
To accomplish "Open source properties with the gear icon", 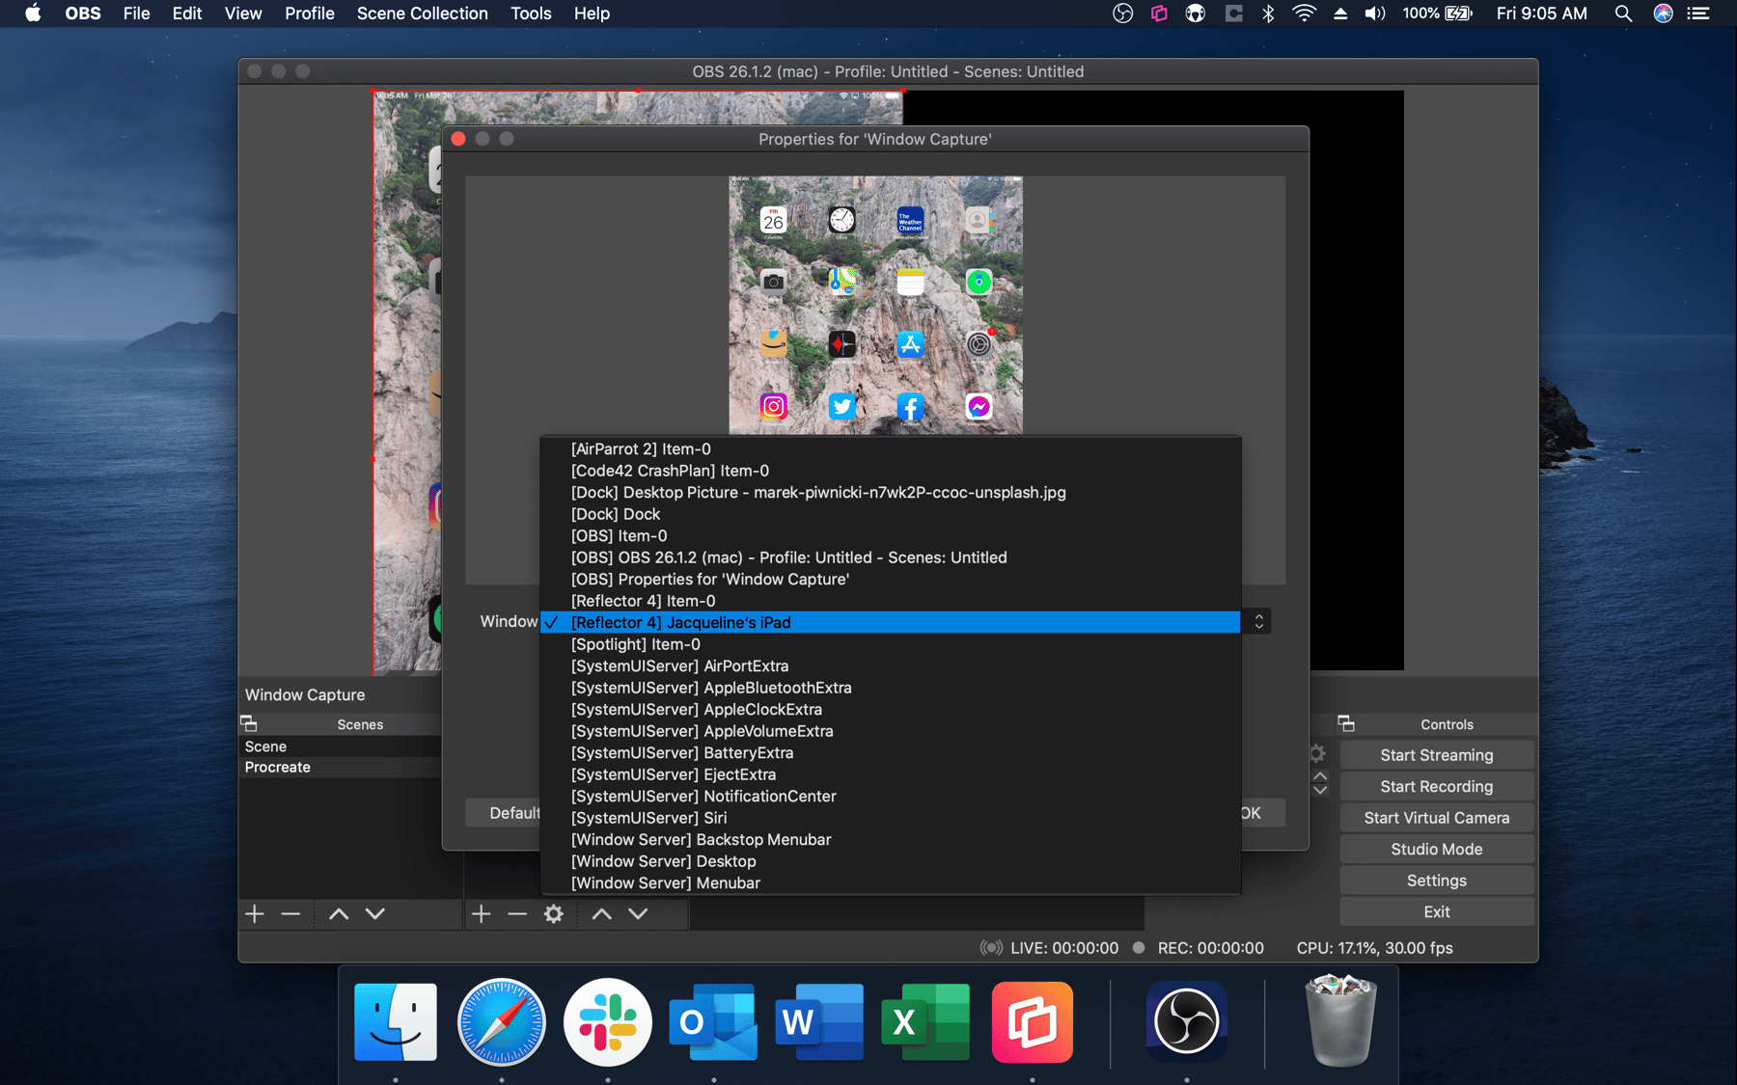I will 553,913.
